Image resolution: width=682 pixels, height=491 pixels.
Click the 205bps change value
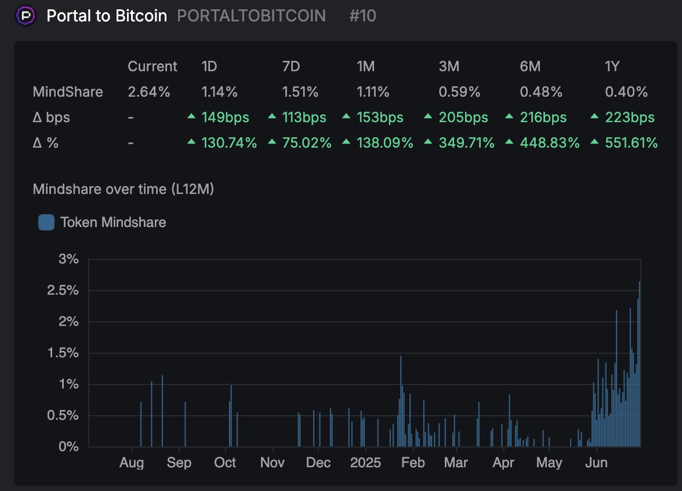click(x=463, y=117)
